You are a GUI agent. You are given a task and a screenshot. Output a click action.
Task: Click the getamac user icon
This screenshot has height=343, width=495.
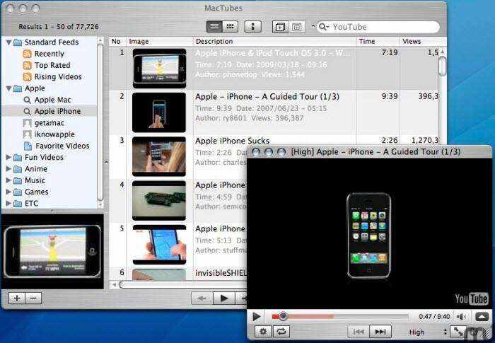pos(27,123)
